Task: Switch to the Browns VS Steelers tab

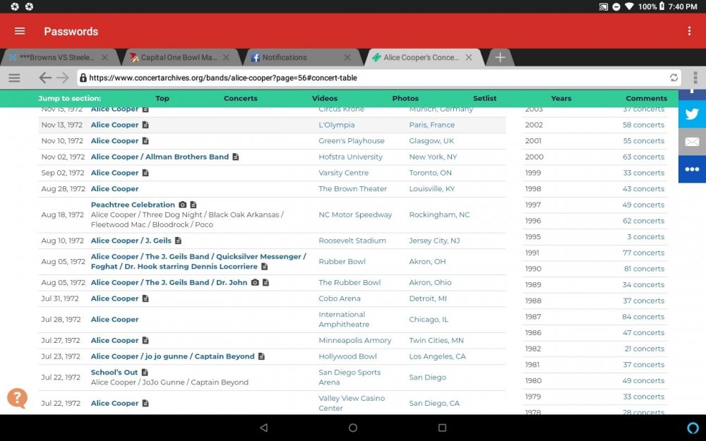Action: click(x=58, y=58)
